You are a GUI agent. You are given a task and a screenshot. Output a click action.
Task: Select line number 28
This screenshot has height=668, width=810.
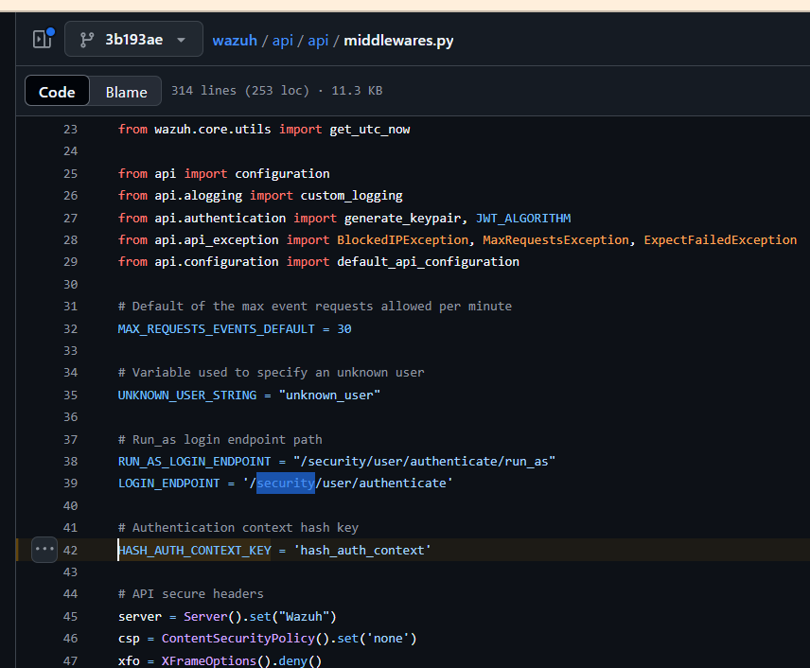click(x=70, y=239)
